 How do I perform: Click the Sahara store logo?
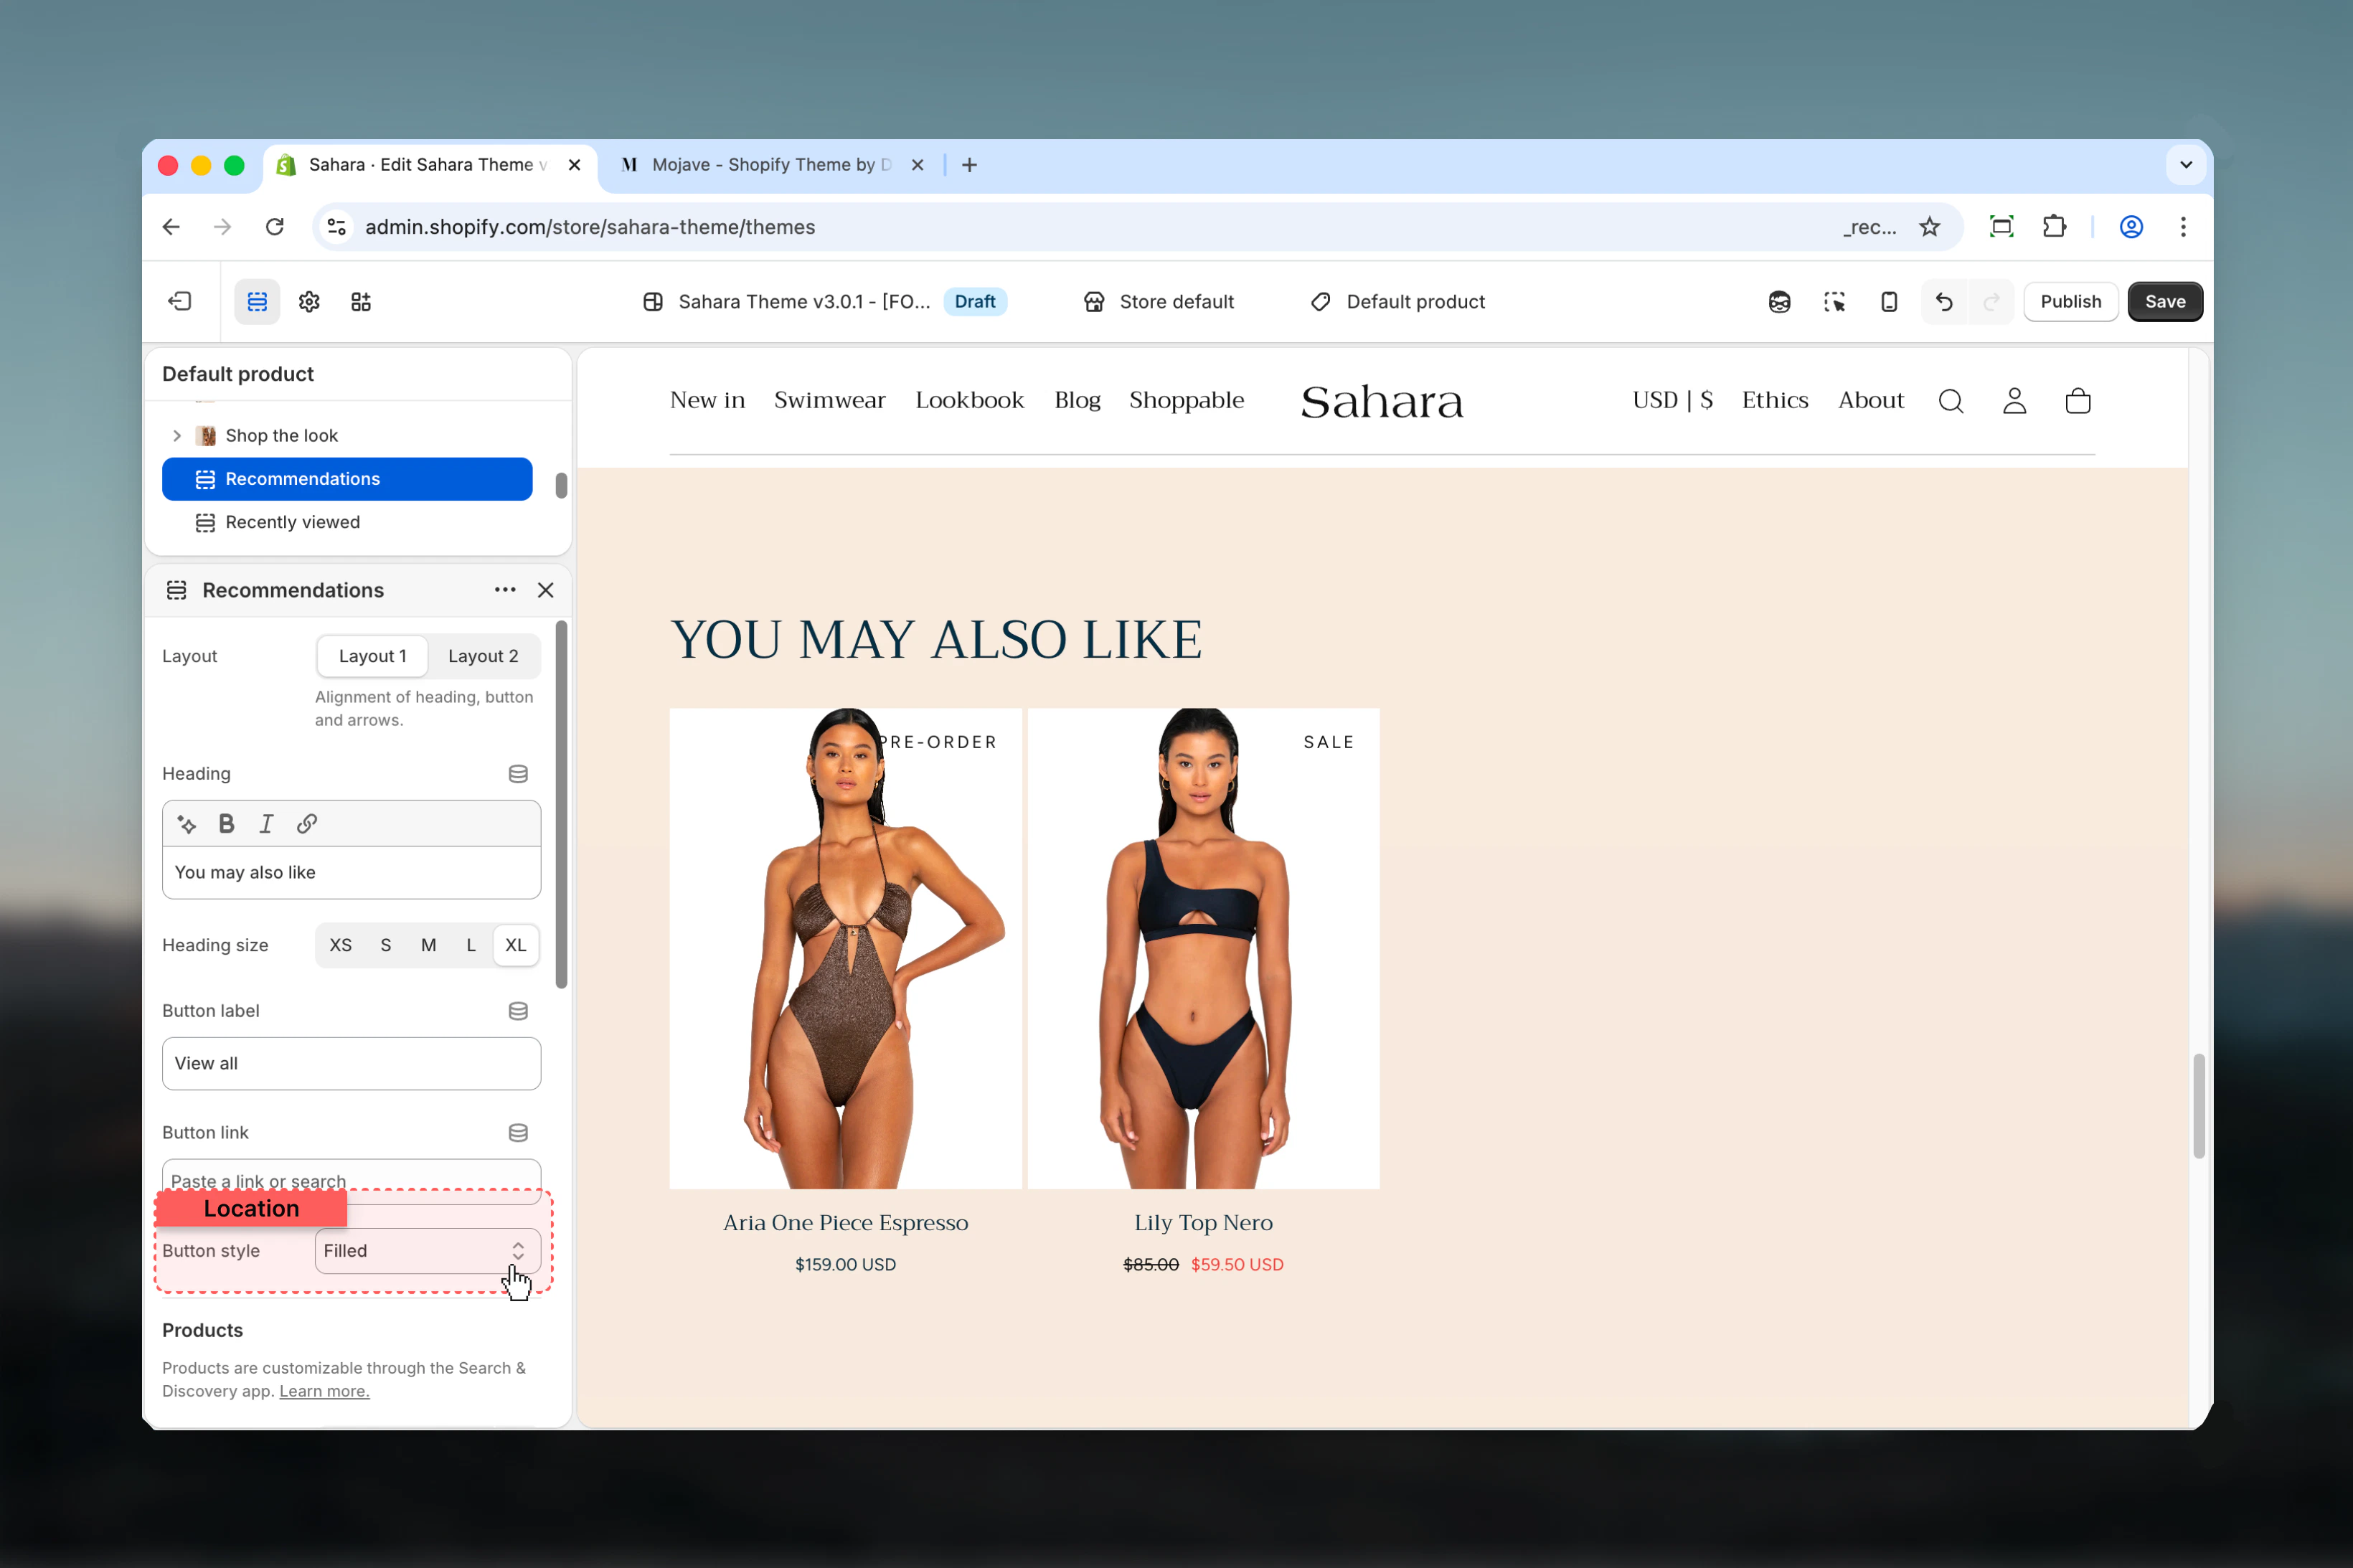[1382, 402]
